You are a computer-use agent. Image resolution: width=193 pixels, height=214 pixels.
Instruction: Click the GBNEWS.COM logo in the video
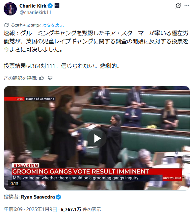tap(172, 178)
